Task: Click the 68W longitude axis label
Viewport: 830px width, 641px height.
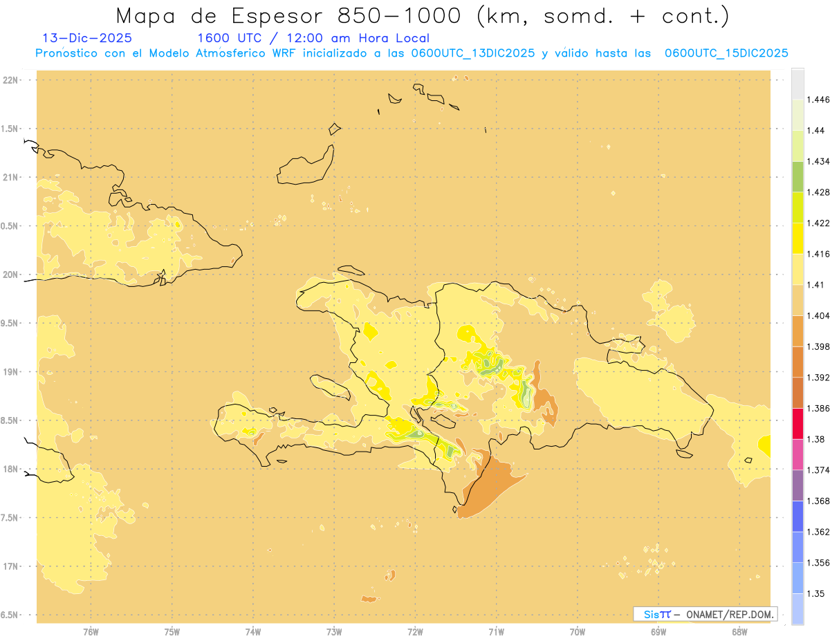Action: click(739, 631)
